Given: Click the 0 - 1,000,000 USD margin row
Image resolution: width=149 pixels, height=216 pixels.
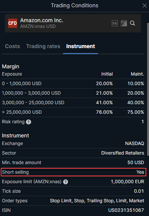Looking at the screenshot, I should click(73, 84).
